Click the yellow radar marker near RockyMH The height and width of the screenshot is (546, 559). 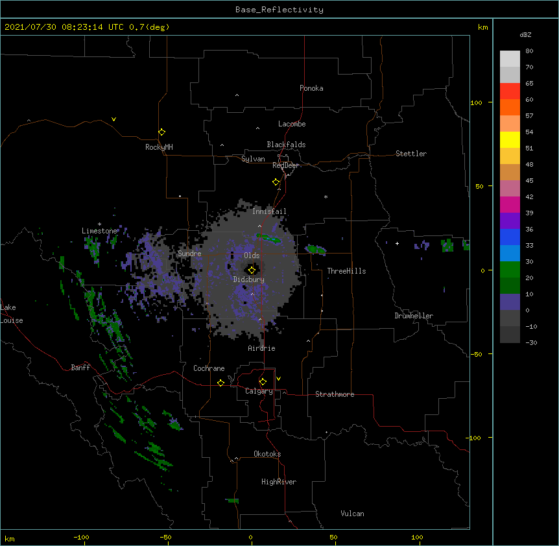point(162,132)
